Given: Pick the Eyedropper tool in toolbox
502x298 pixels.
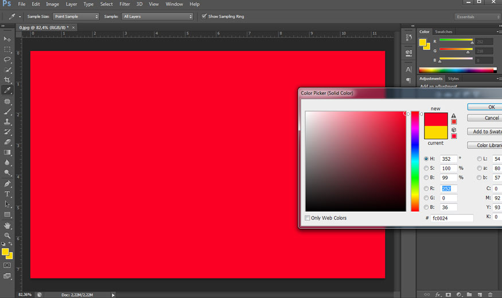Looking at the screenshot, I should click(7, 90).
